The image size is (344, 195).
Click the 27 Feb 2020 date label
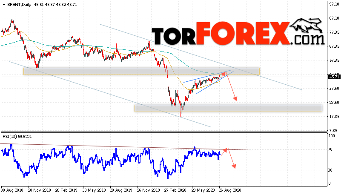tap(175, 190)
